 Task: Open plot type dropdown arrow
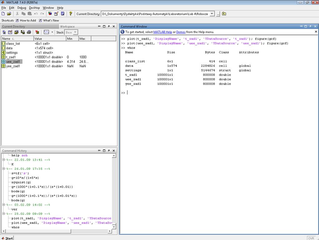pyautogui.click(x=52, y=32)
